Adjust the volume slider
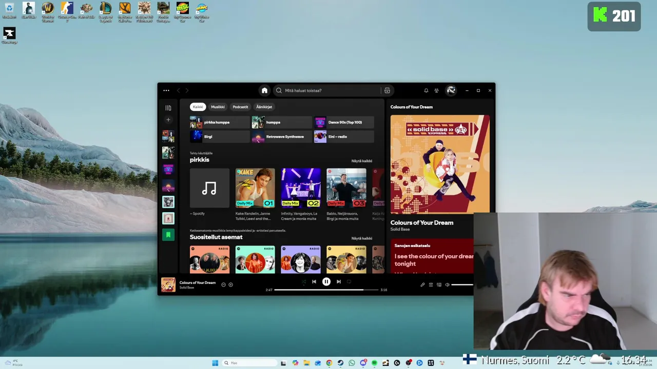Viewport: 657px width, 369px height. point(462,285)
